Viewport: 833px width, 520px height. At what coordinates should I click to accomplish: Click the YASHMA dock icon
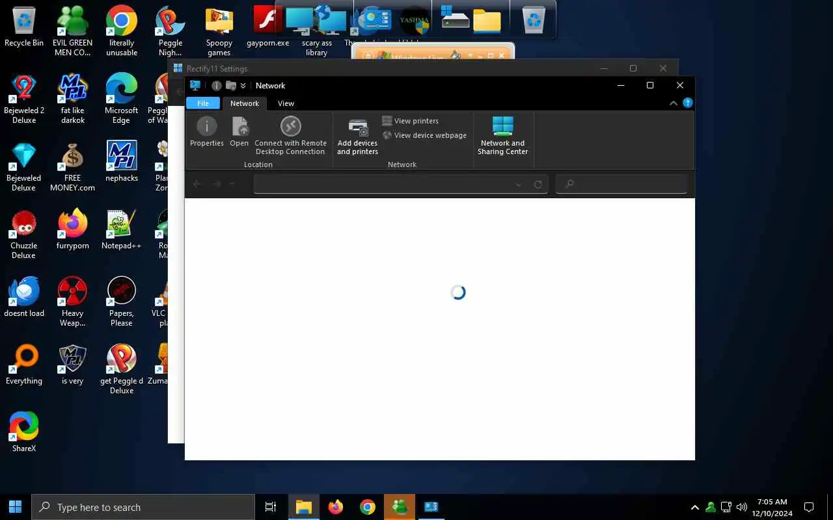(x=414, y=20)
